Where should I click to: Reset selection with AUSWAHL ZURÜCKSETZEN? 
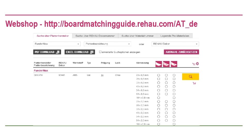click(181, 52)
